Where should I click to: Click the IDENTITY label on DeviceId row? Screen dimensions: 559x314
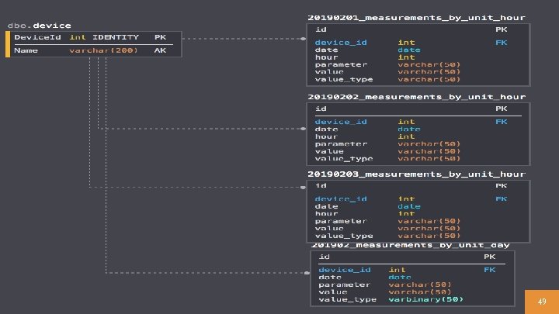116,37
